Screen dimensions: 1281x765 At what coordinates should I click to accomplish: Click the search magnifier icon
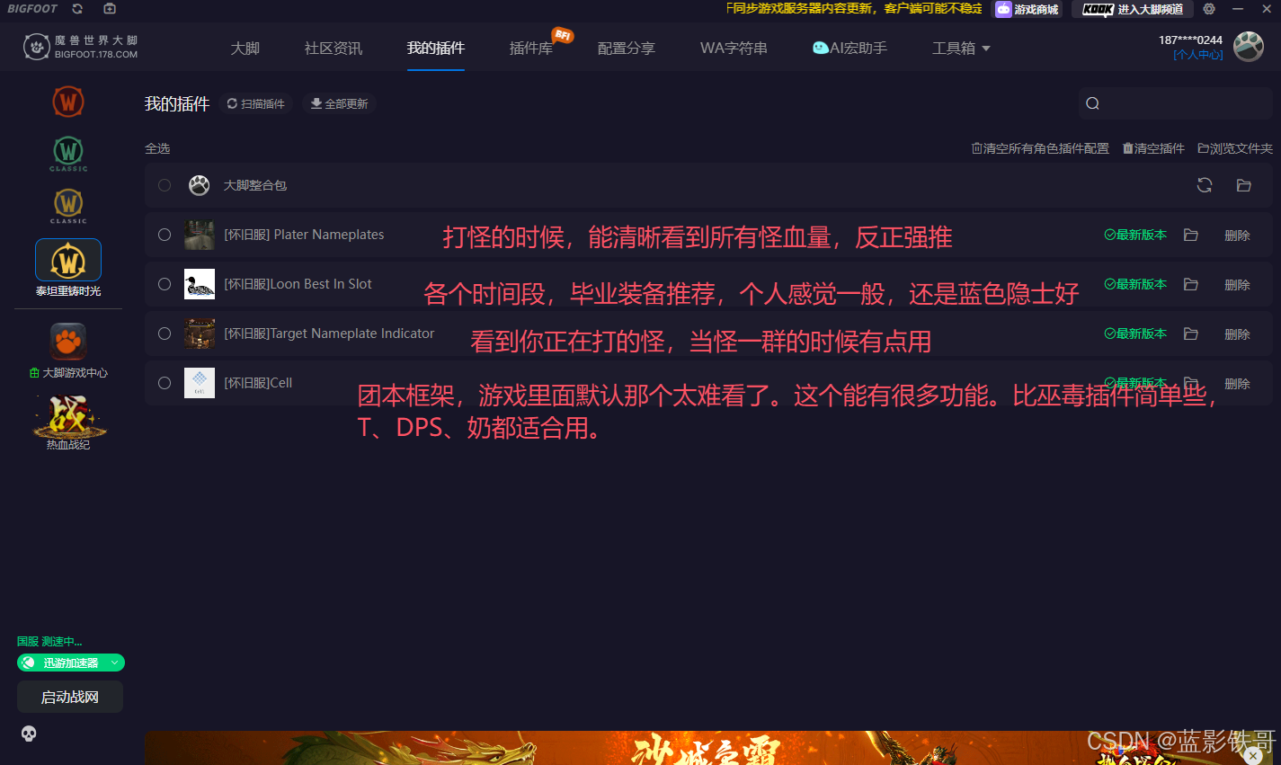1092,103
